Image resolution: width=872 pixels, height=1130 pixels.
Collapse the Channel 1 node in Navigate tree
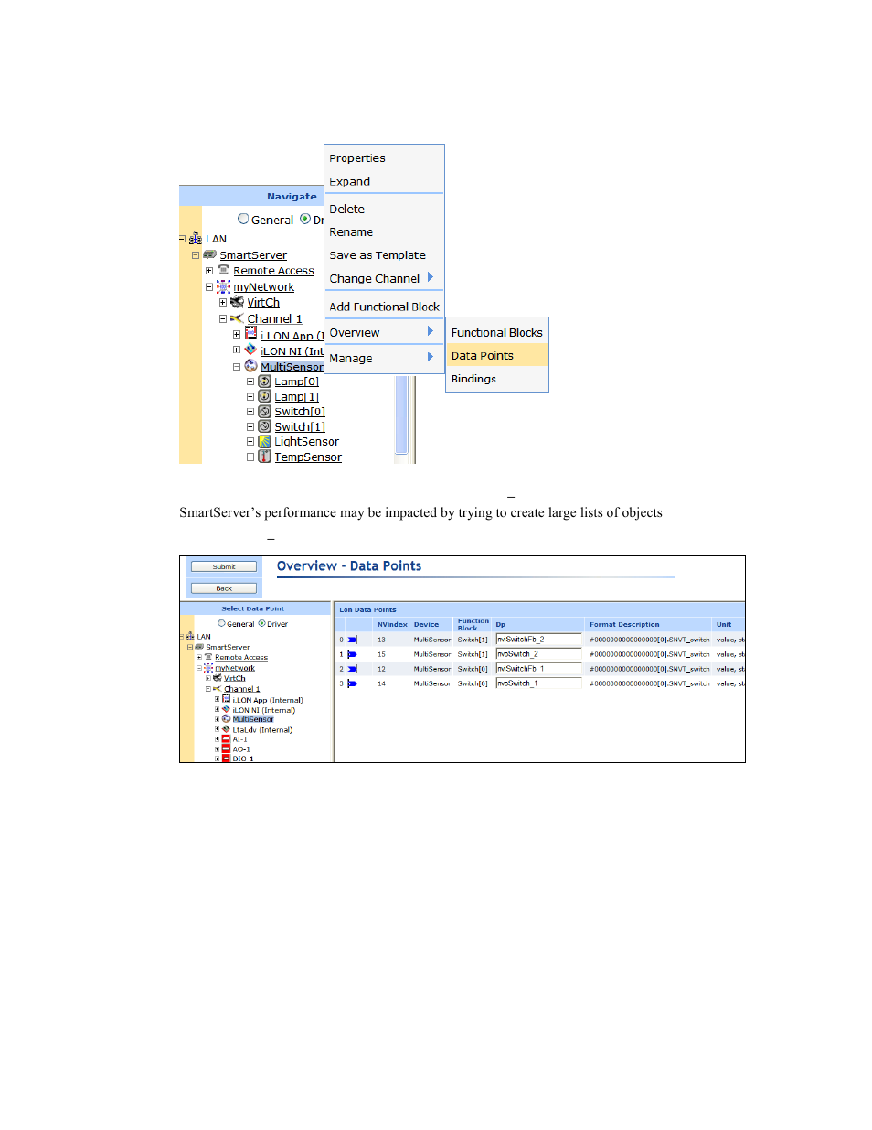223,318
